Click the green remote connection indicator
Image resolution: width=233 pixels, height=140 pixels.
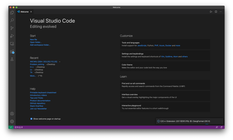point(11,127)
